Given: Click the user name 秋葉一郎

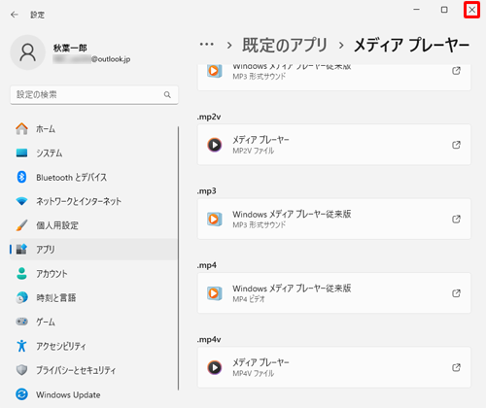Looking at the screenshot, I should click(70, 48).
